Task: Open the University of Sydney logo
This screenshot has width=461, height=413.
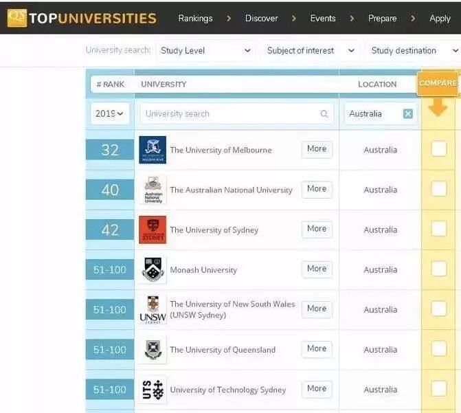Action: click(153, 230)
